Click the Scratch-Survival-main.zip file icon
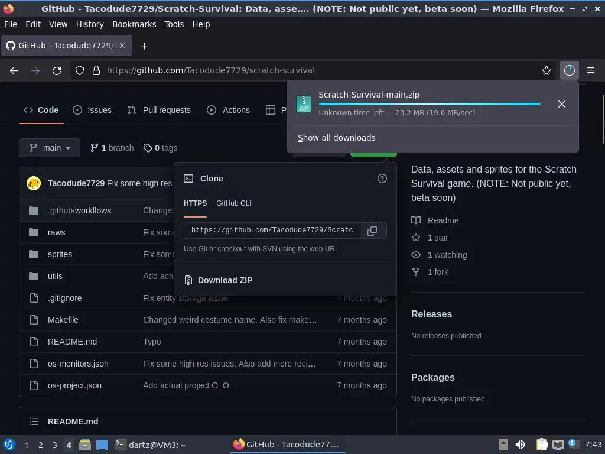 coord(304,104)
